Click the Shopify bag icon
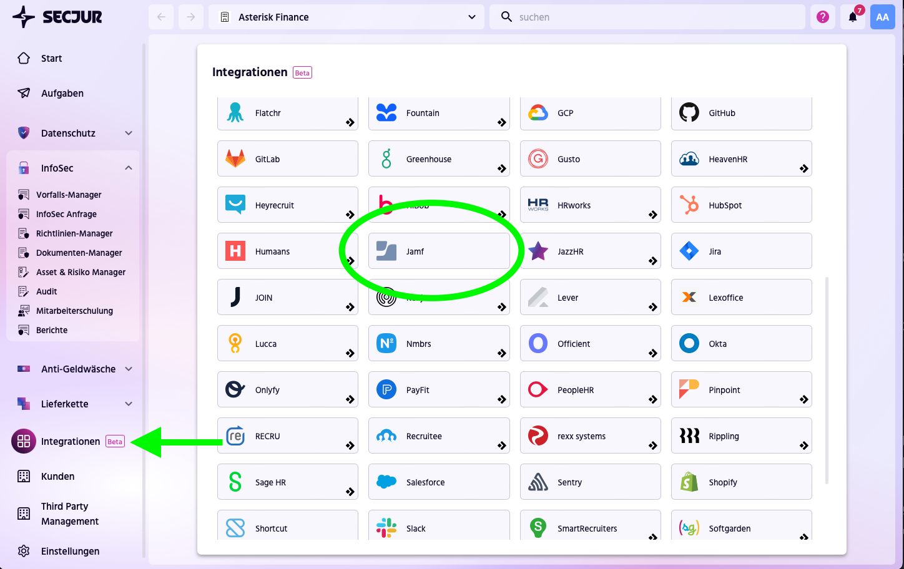Screen dimensions: 904x569 689,482
